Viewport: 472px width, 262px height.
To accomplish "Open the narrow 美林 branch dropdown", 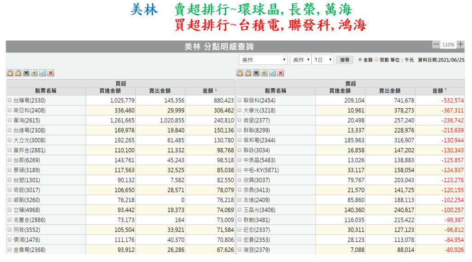I will click(300, 60).
